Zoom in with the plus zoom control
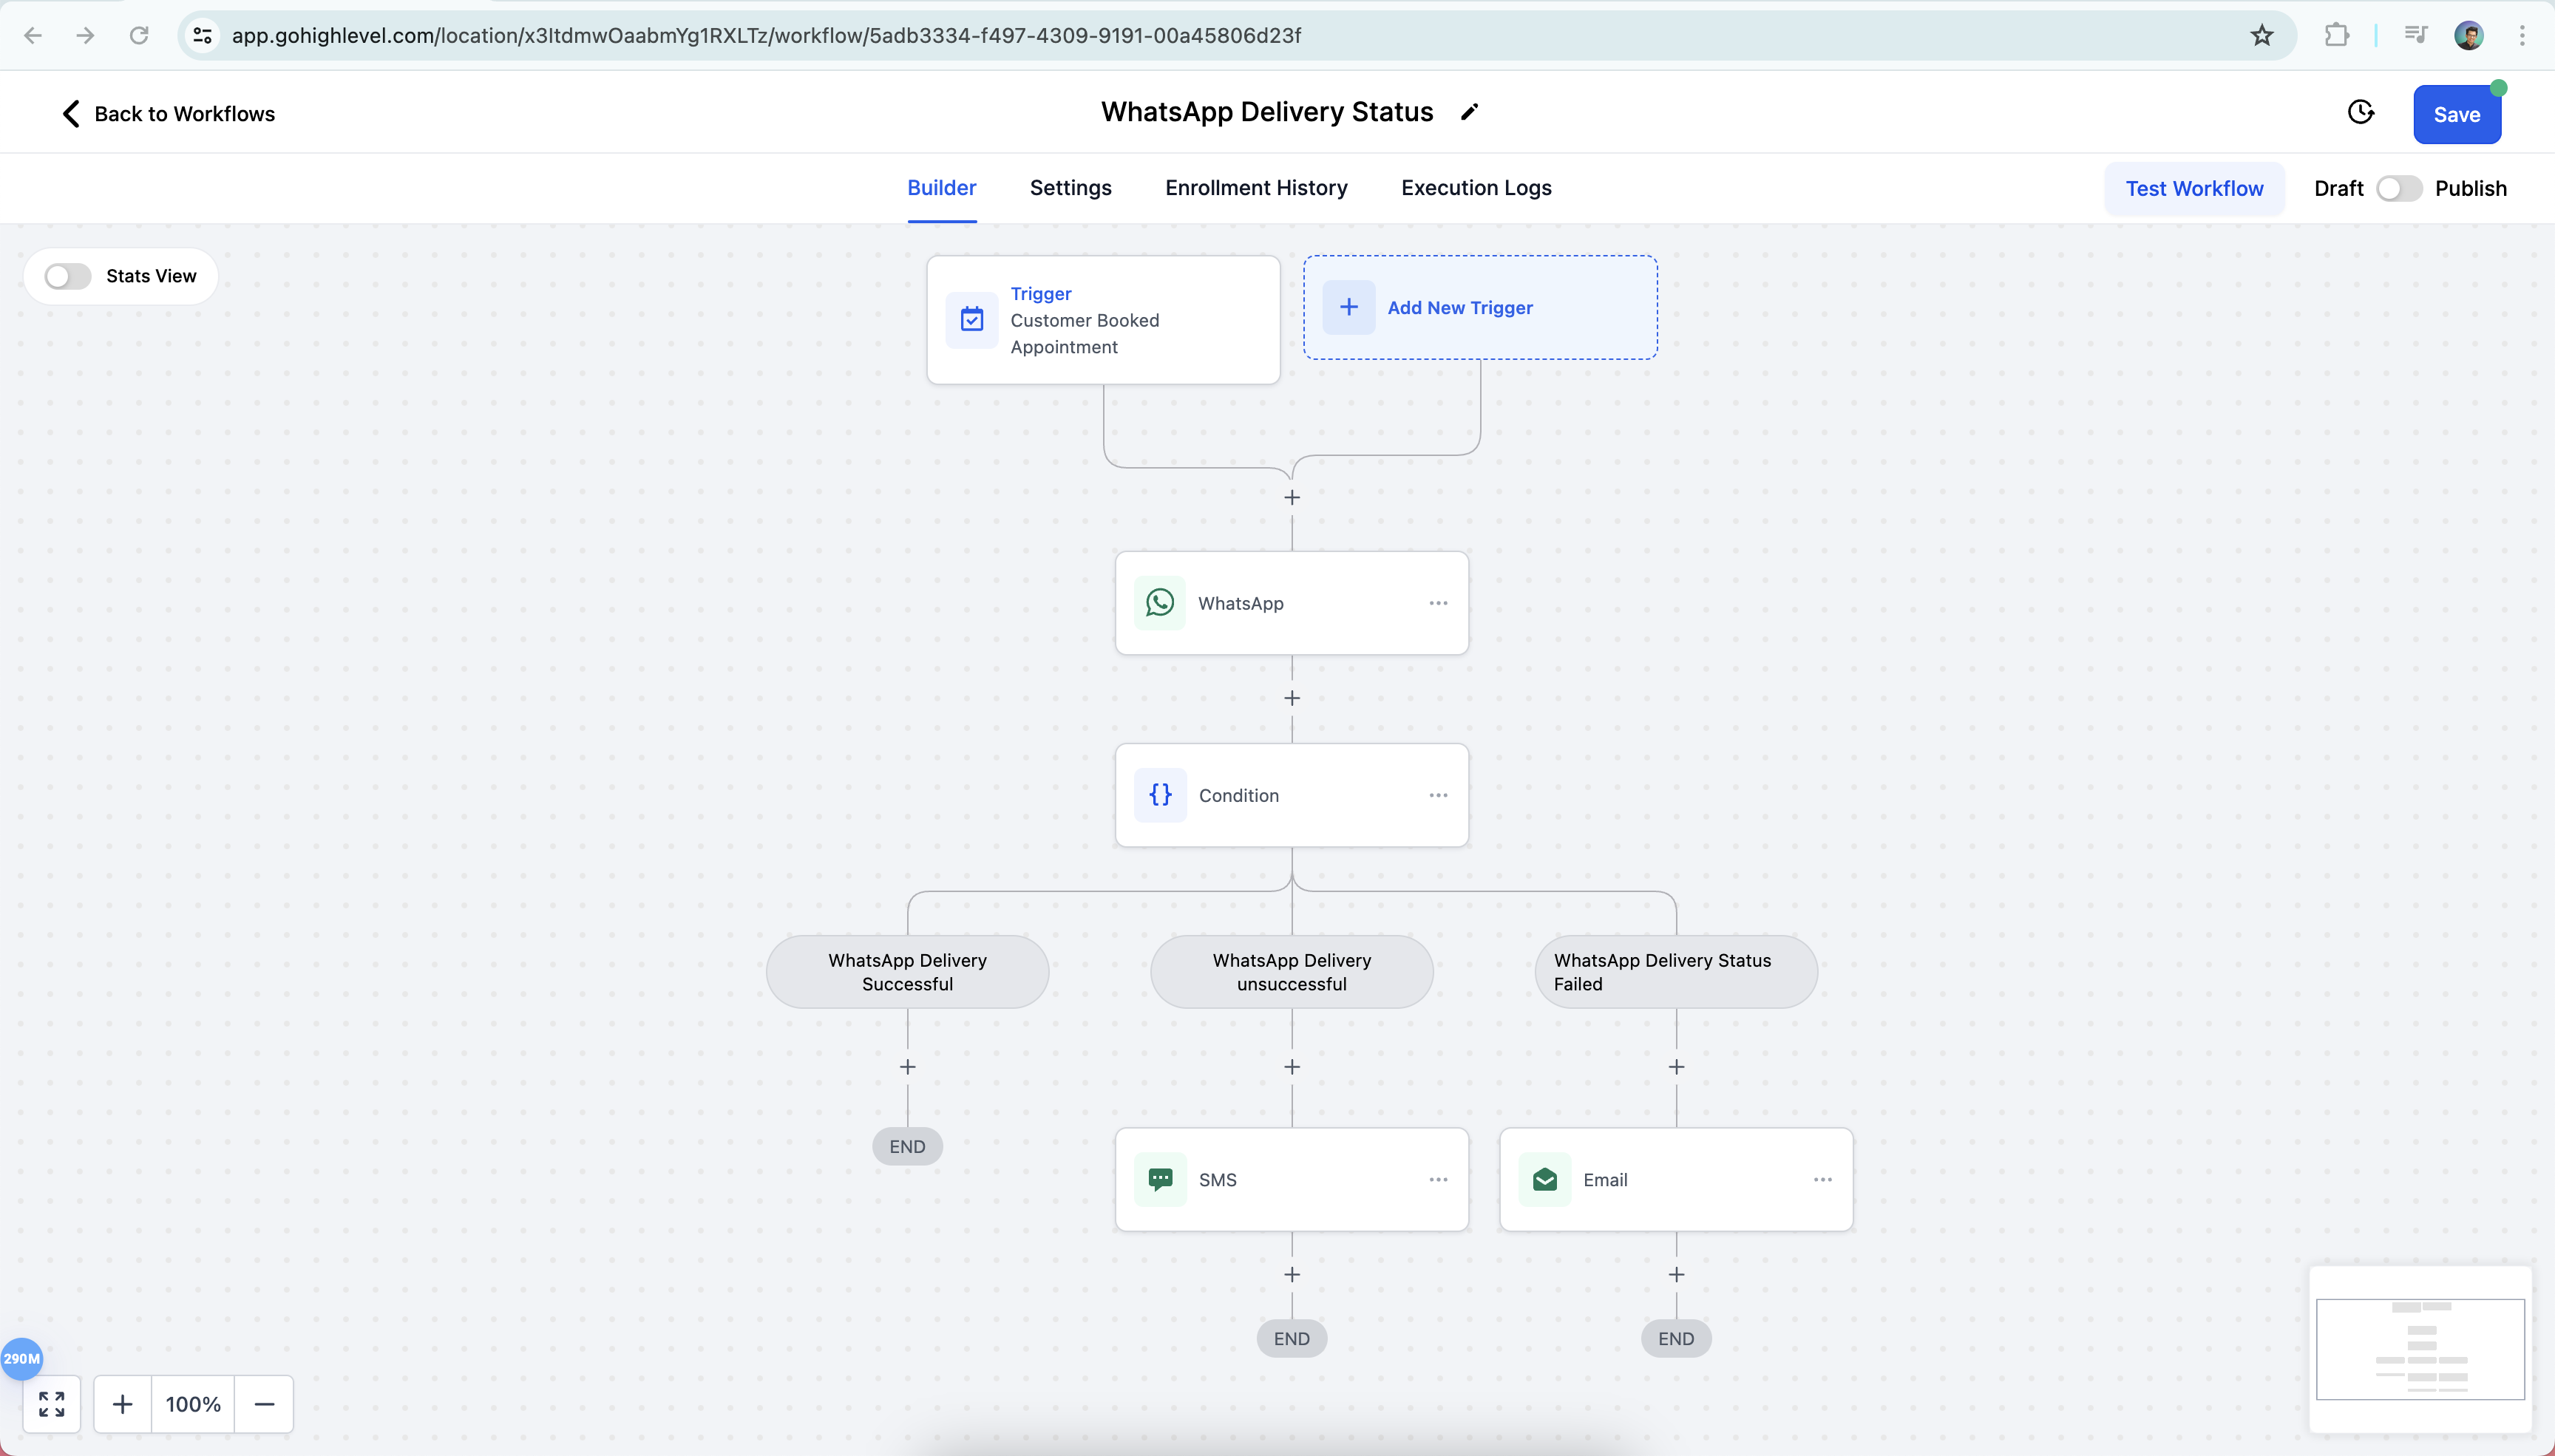Screen dimensions: 2555x1456 tap(122, 1404)
